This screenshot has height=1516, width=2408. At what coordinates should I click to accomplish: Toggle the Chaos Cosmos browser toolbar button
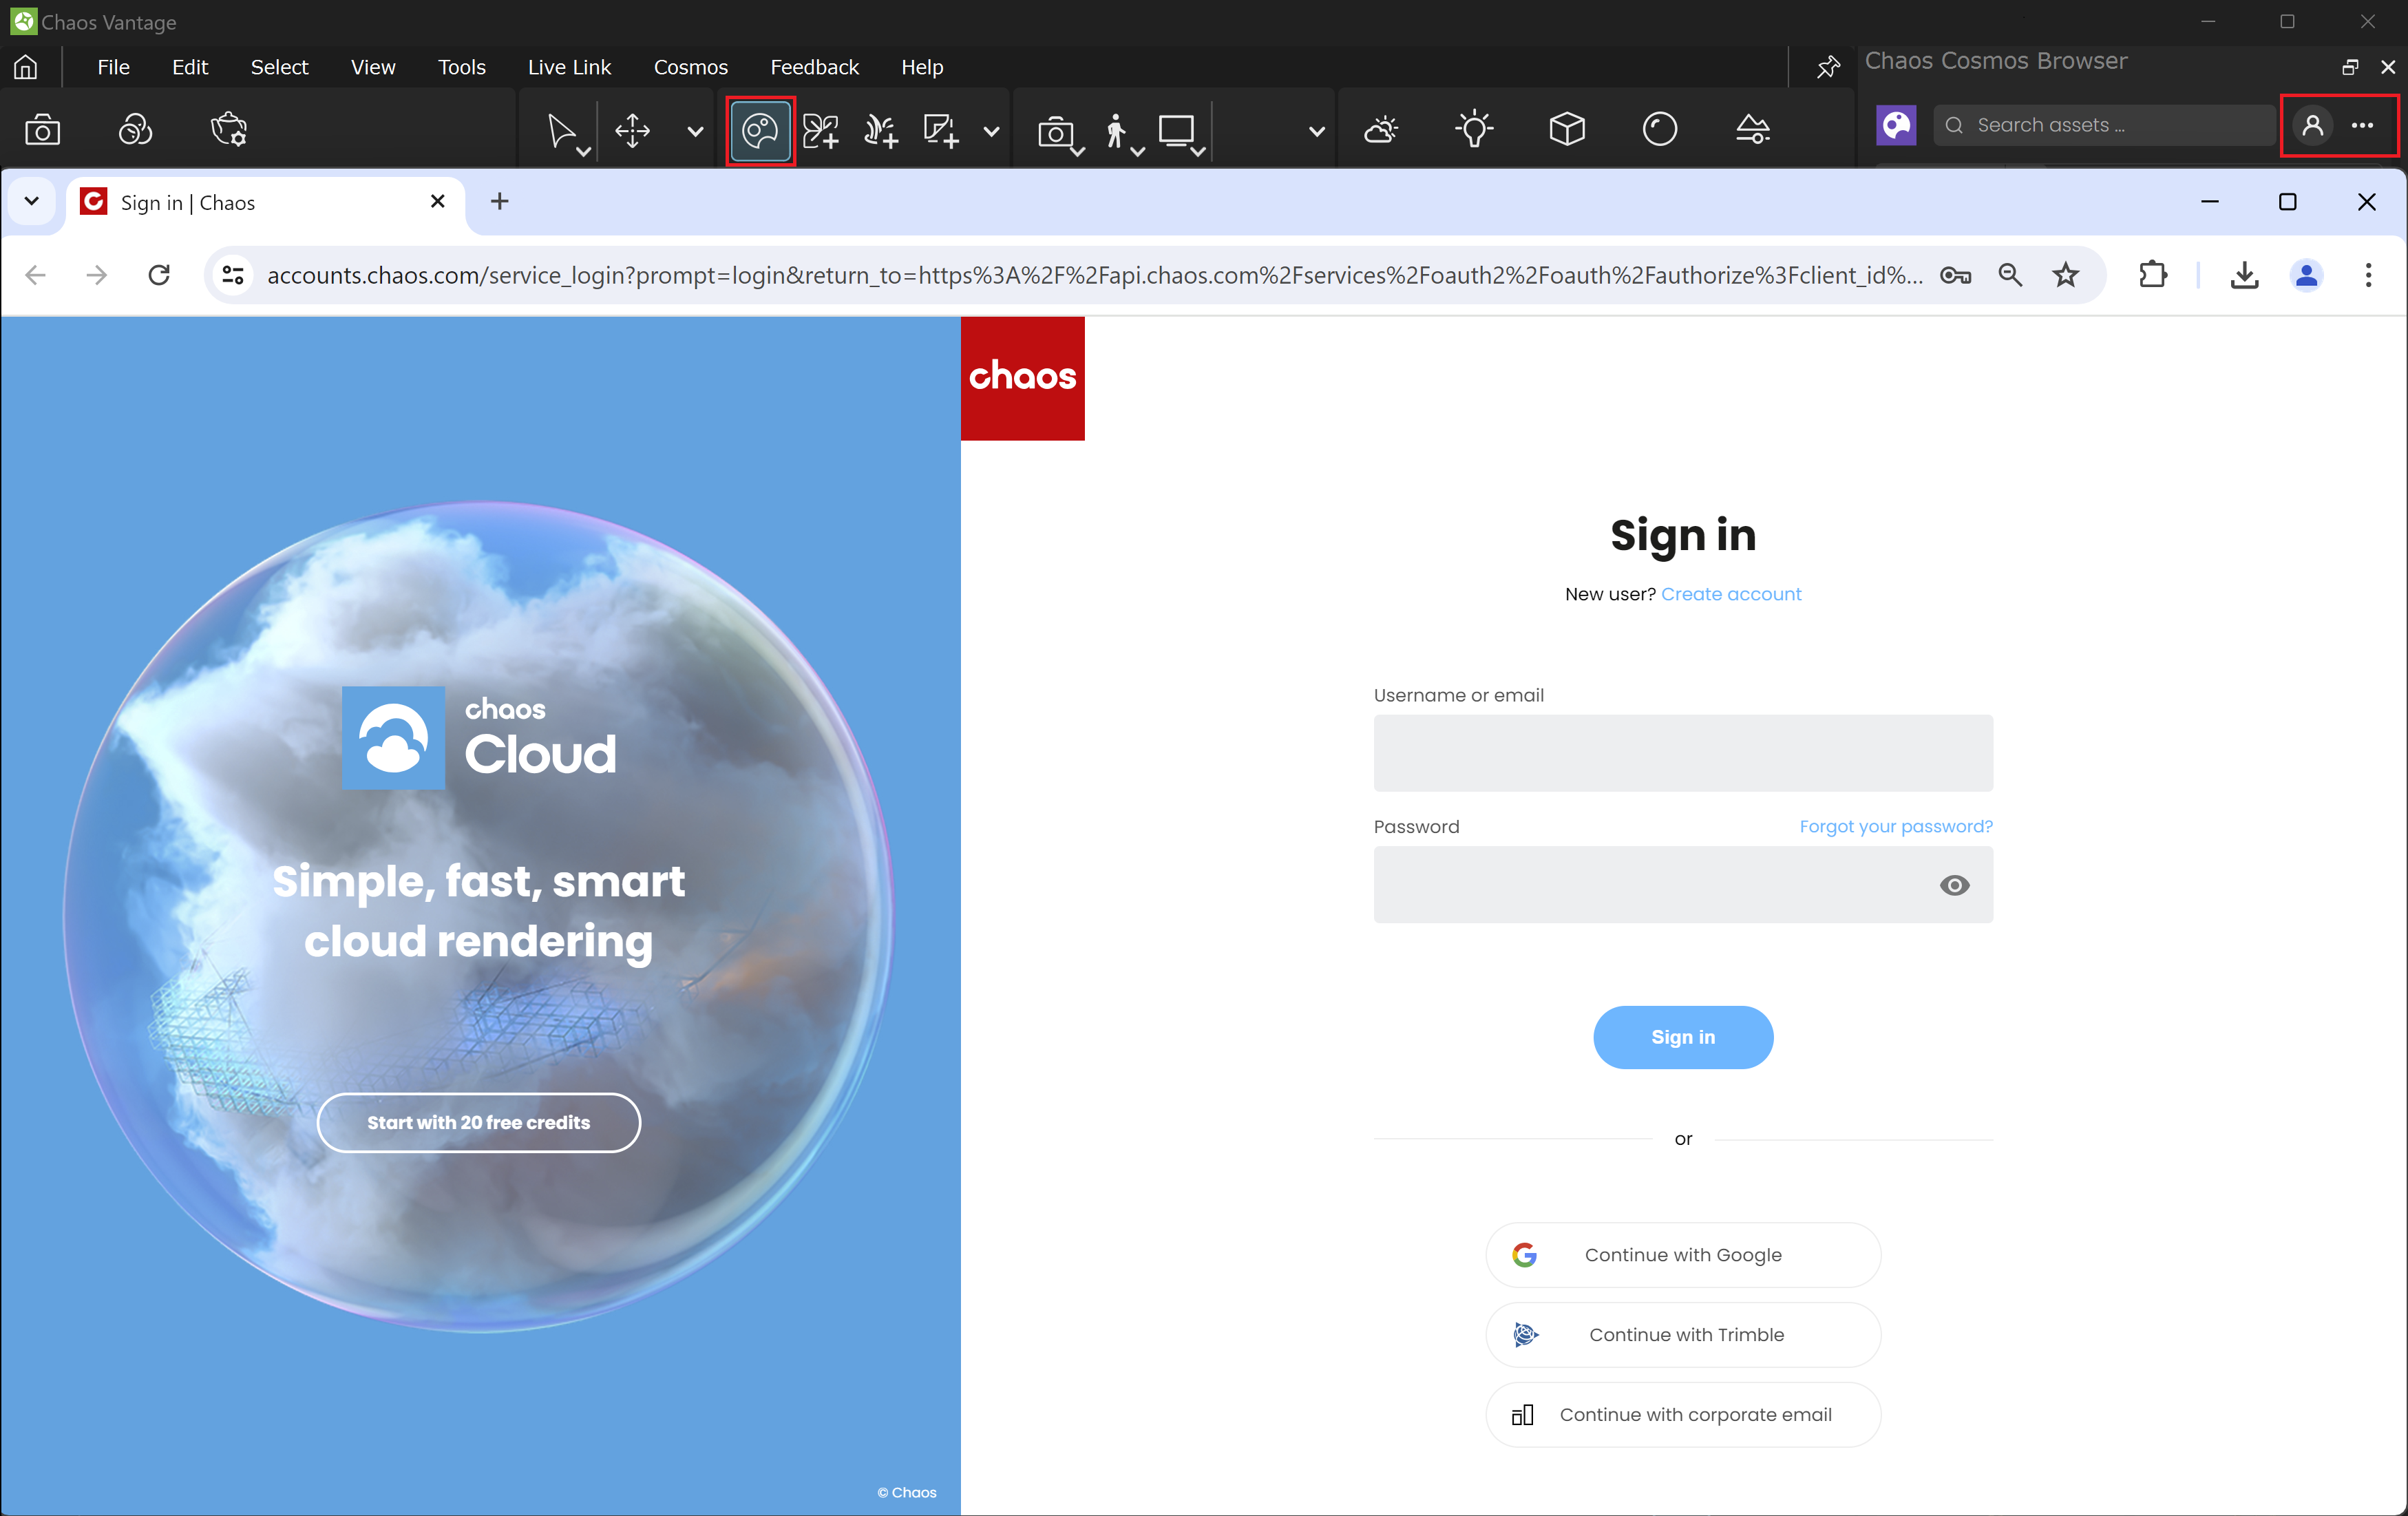(760, 130)
